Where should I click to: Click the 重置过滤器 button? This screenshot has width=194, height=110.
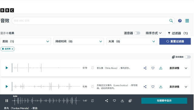coord(175,41)
